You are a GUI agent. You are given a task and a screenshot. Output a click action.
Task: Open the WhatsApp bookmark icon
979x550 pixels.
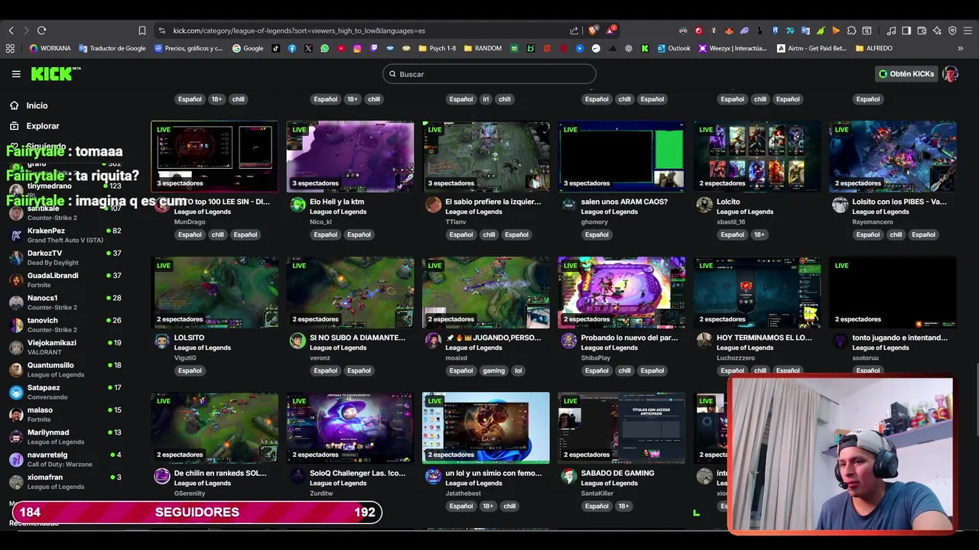click(325, 48)
